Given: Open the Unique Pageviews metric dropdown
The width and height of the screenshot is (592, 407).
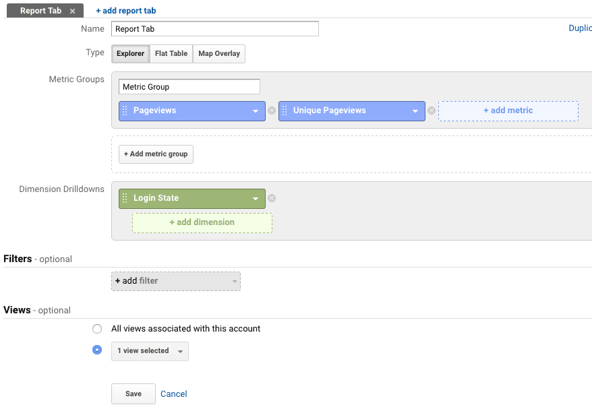Looking at the screenshot, I should click(x=416, y=111).
